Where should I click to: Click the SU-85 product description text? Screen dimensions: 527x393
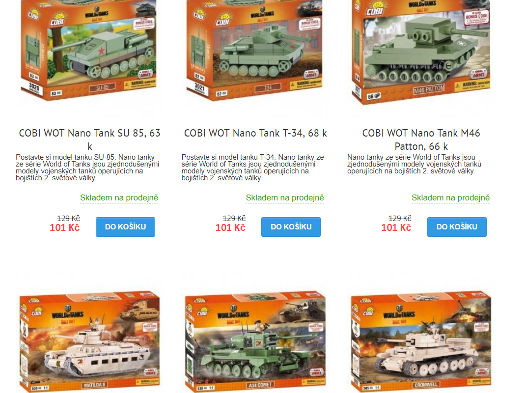pyautogui.click(x=87, y=168)
